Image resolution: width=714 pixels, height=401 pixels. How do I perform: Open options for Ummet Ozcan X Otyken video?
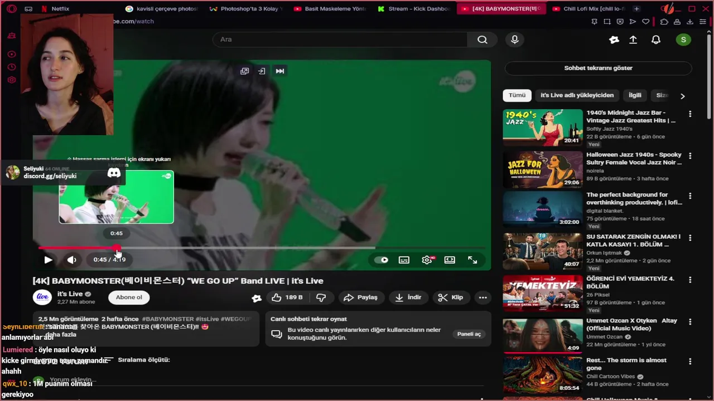(690, 322)
